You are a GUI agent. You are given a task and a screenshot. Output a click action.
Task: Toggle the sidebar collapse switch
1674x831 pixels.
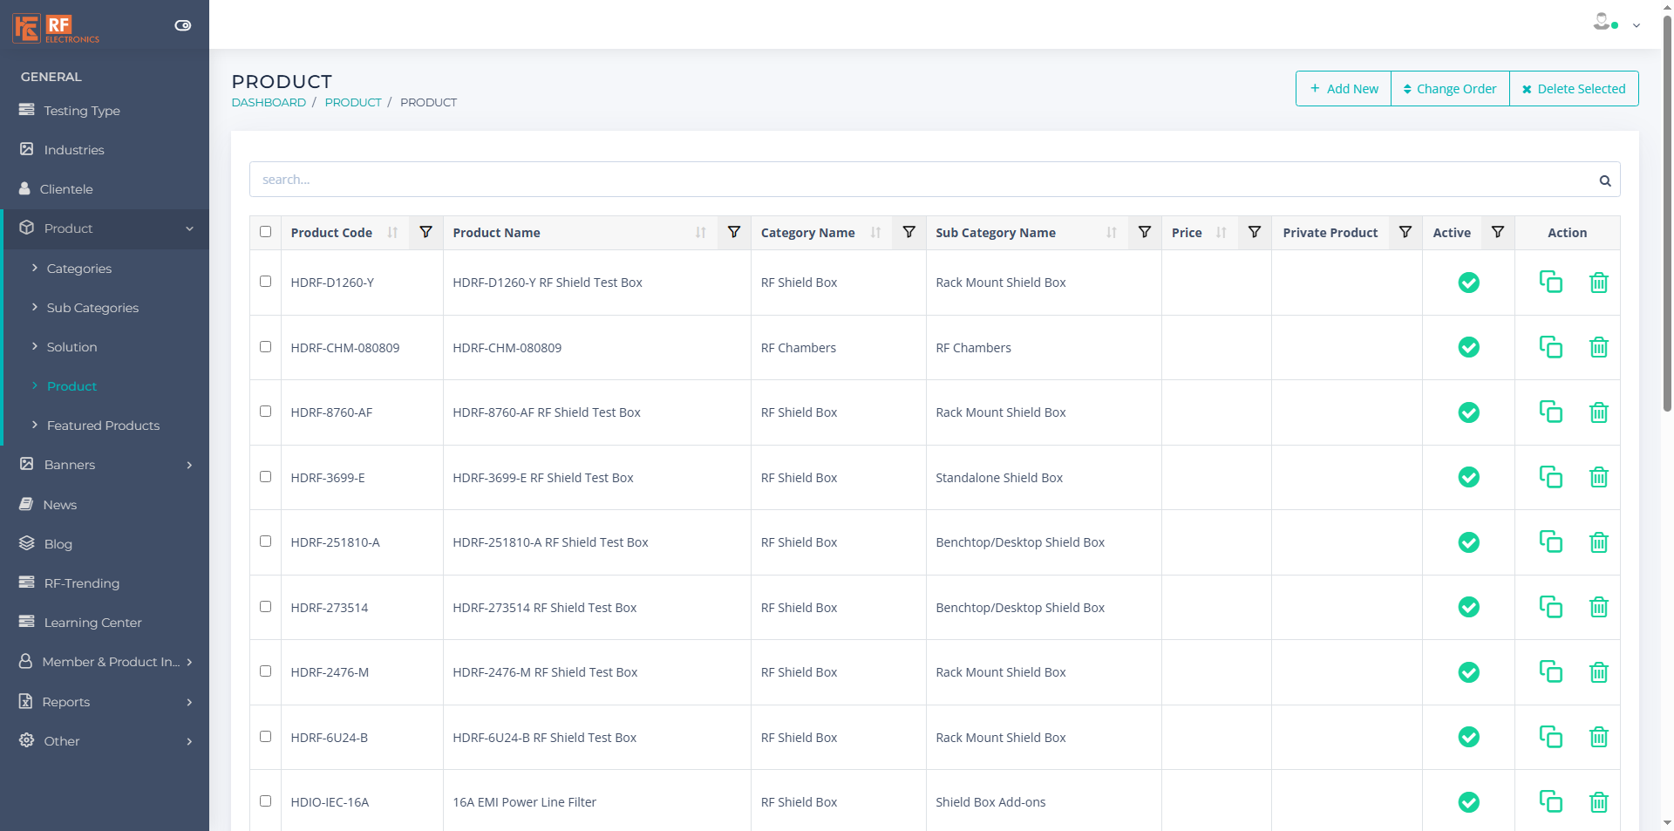point(183,25)
